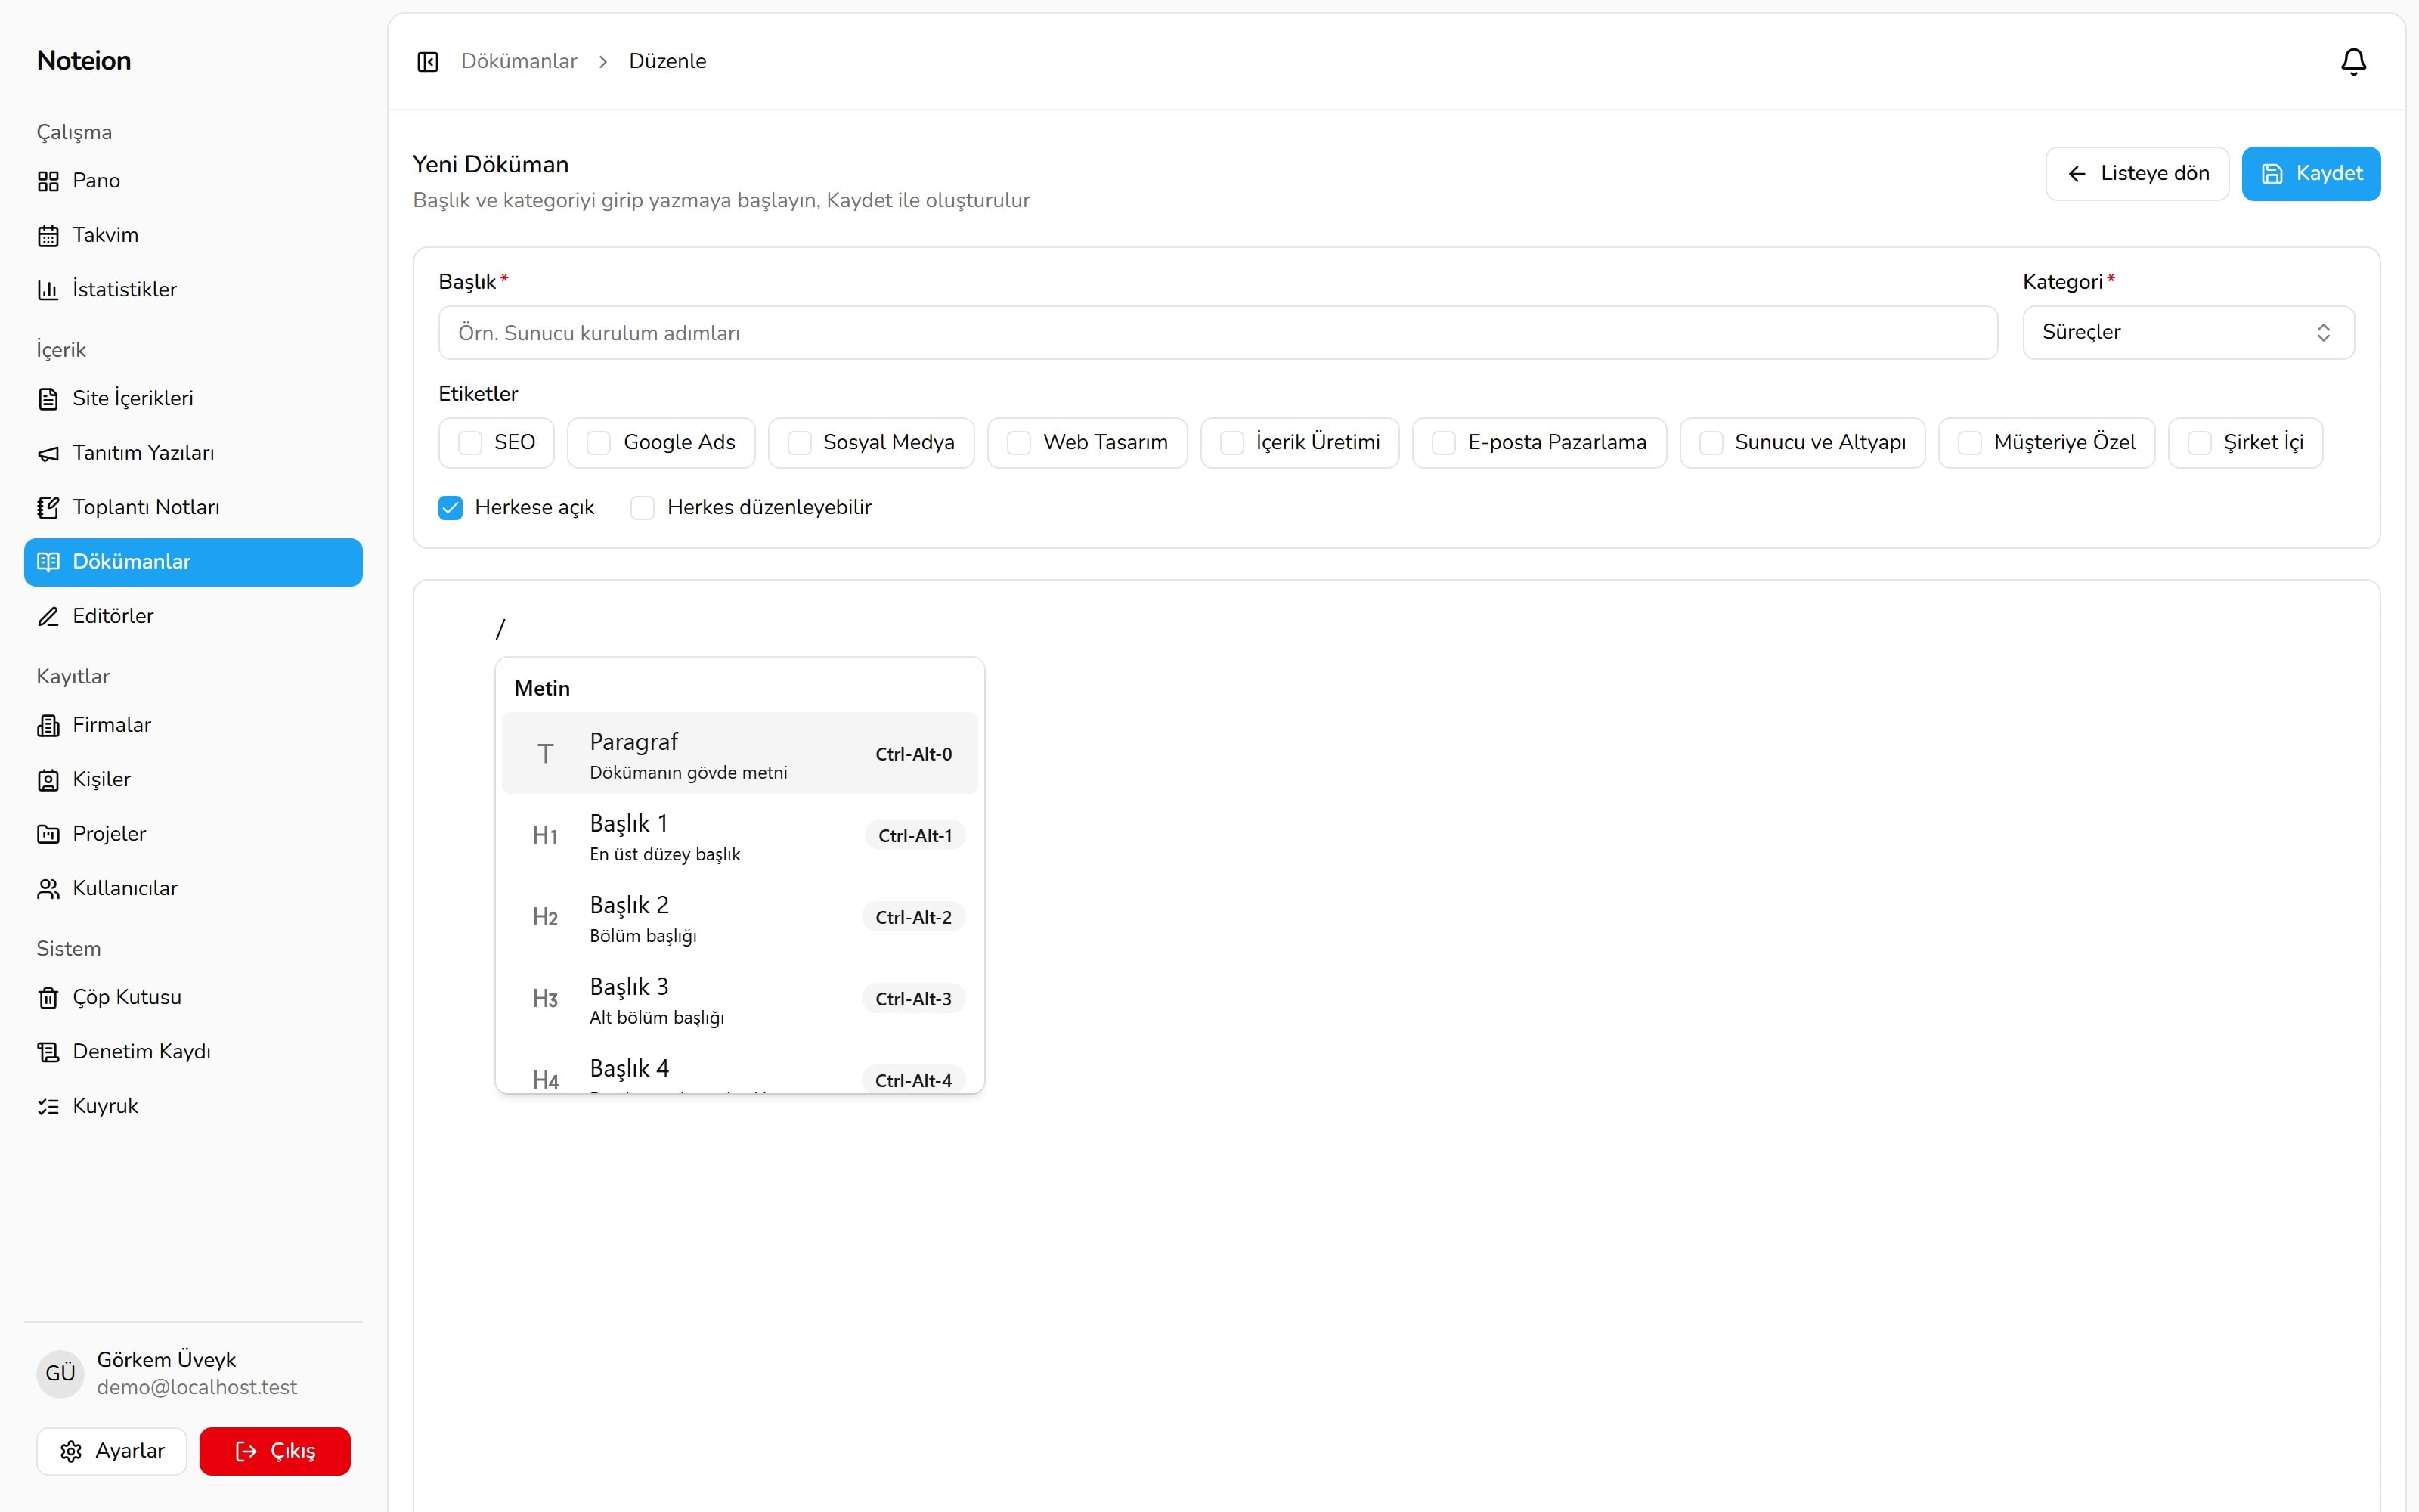Click the İstatistikler chart icon

(x=48, y=290)
